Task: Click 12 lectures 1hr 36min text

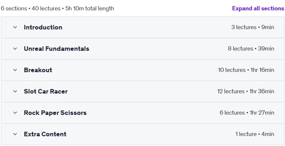Action: coord(246,91)
